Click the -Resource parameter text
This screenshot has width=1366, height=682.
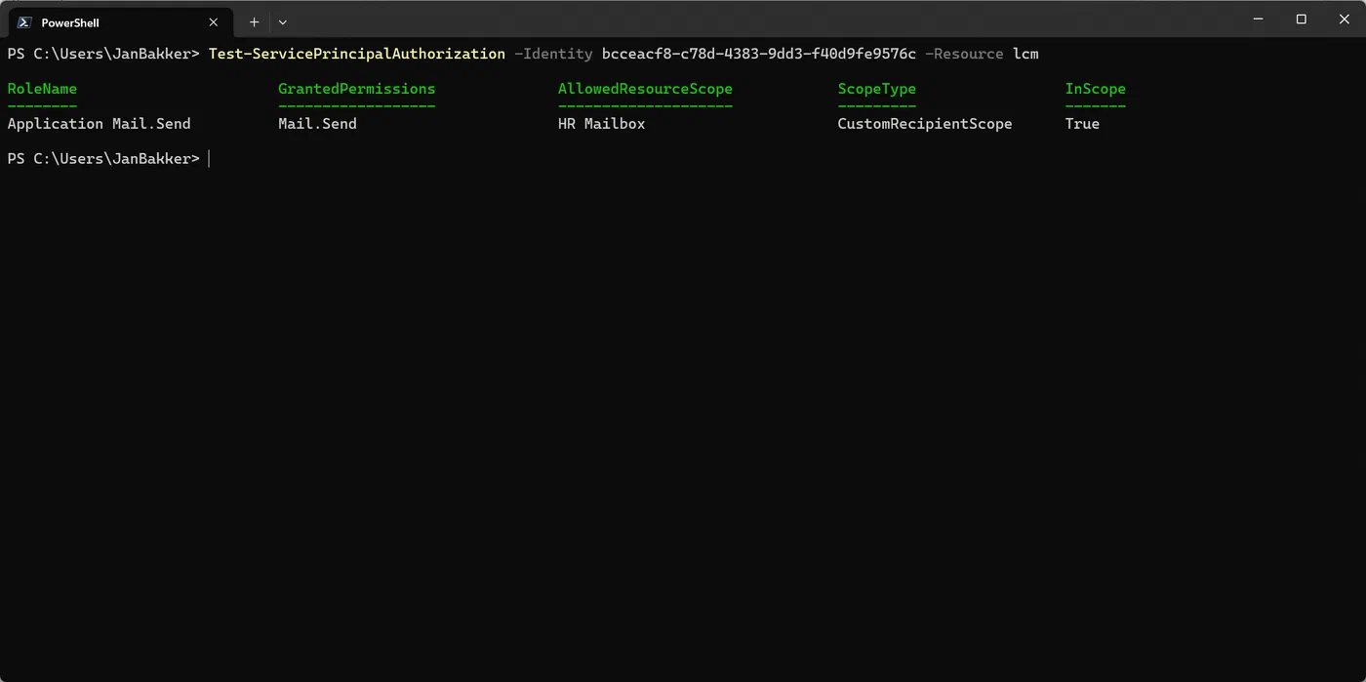[964, 54]
